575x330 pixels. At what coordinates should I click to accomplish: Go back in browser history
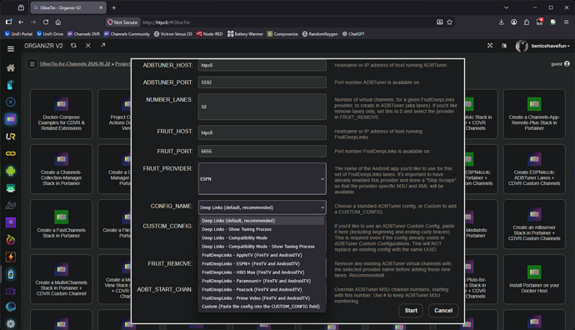tap(21, 22)
